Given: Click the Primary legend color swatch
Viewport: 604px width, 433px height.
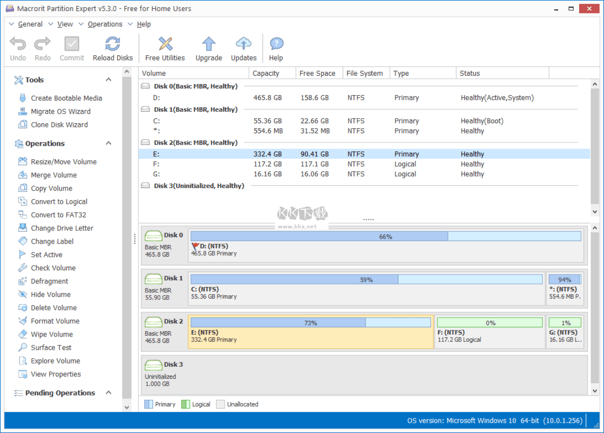Looking at the screenshot, I should [x=149, y=404].
